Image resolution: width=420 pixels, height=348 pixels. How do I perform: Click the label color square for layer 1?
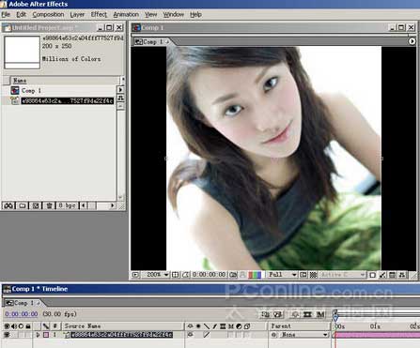click(x=46, y=335)
